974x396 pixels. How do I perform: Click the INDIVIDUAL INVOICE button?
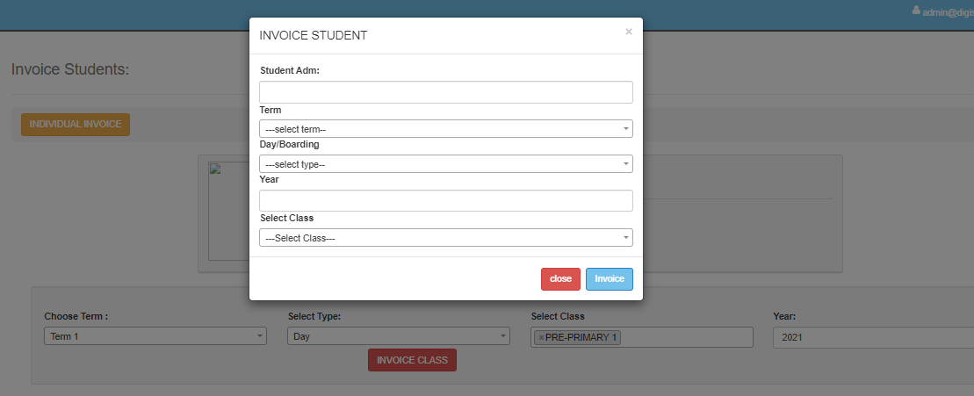click(76, 125)
